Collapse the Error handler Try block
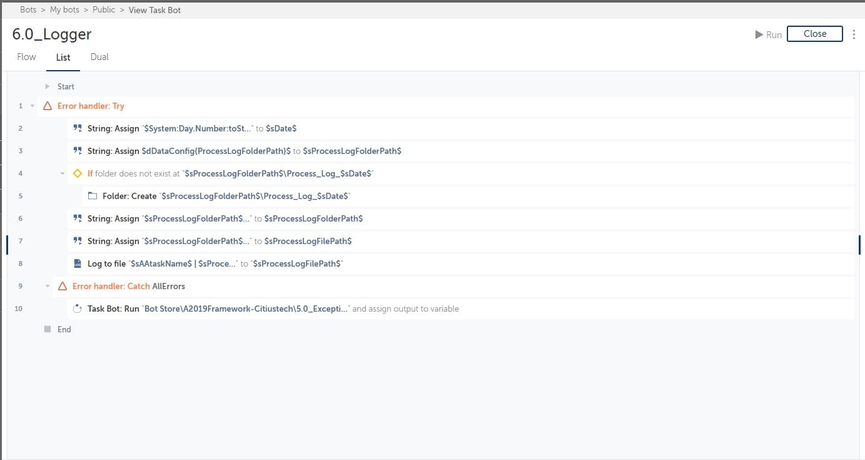The width and height of the screenshot is (865, 460). tap(33, 106)
